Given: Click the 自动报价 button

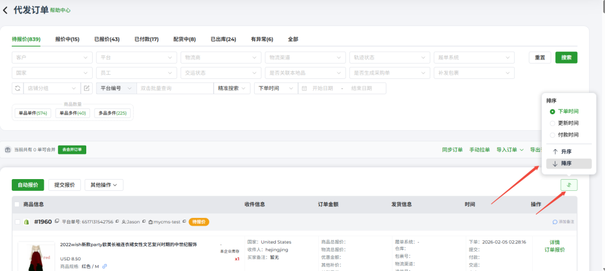Looking at the screenshot, I should point(28,185).
